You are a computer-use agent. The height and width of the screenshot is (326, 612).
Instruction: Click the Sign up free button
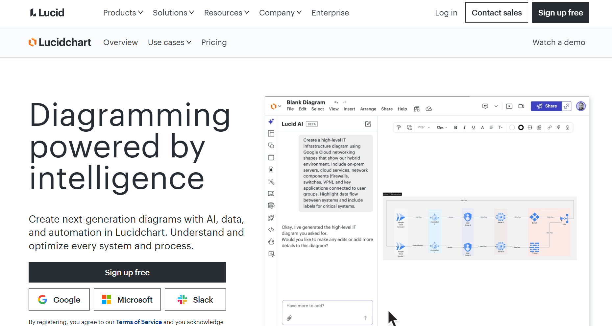click(x=127, y=272)
